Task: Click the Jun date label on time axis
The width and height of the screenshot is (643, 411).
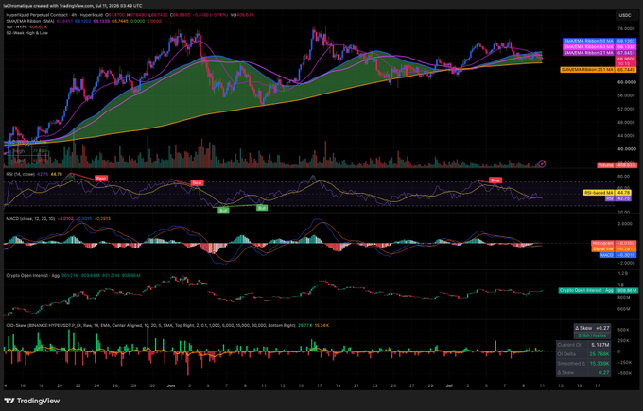Action: pyautogui.click(x=171, y=385)
